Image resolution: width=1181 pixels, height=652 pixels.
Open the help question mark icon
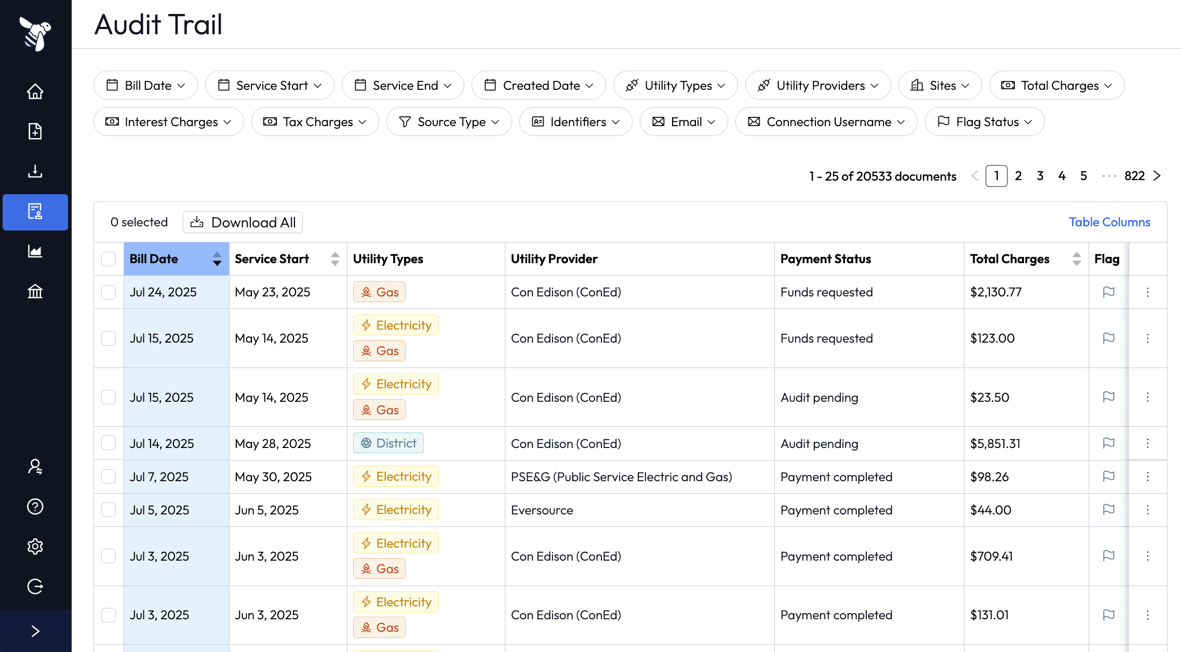tap(35, 506)
